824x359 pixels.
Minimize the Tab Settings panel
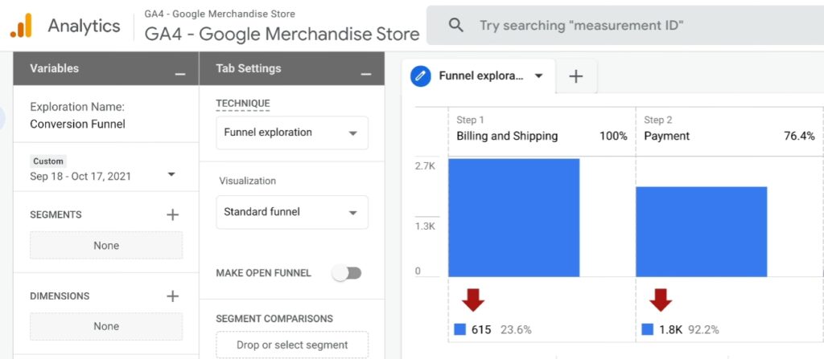(x=366, y=74)
